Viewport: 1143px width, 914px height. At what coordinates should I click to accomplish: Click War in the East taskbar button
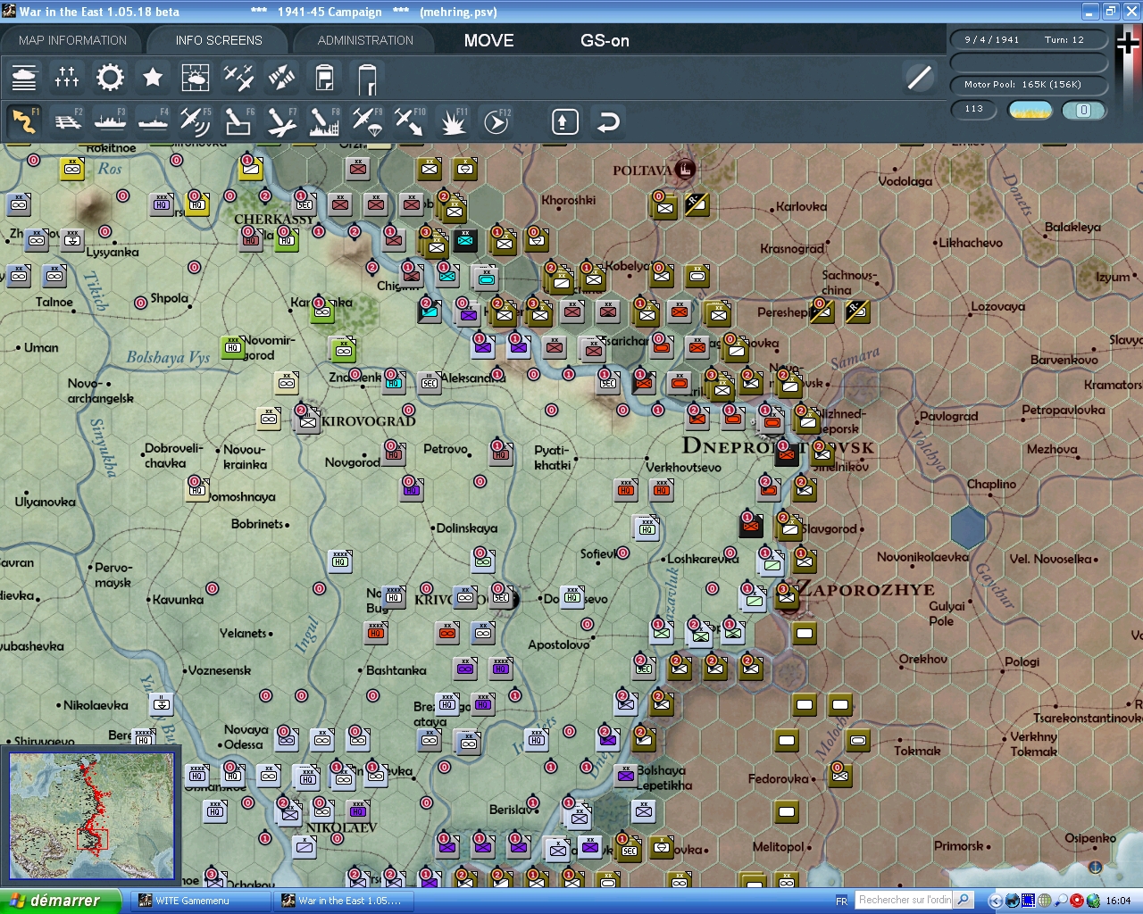[x=345, y=901]
